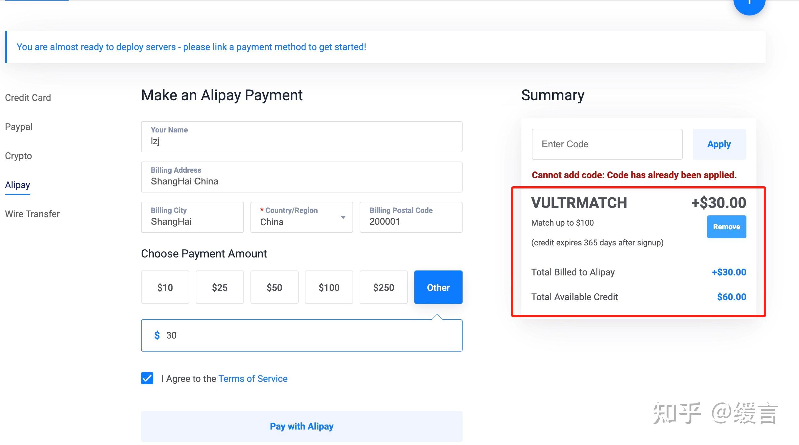Open the Wire Transfer payment tab
The width and height of the screenshot is (799, 445).
click(x=32, y=214)
